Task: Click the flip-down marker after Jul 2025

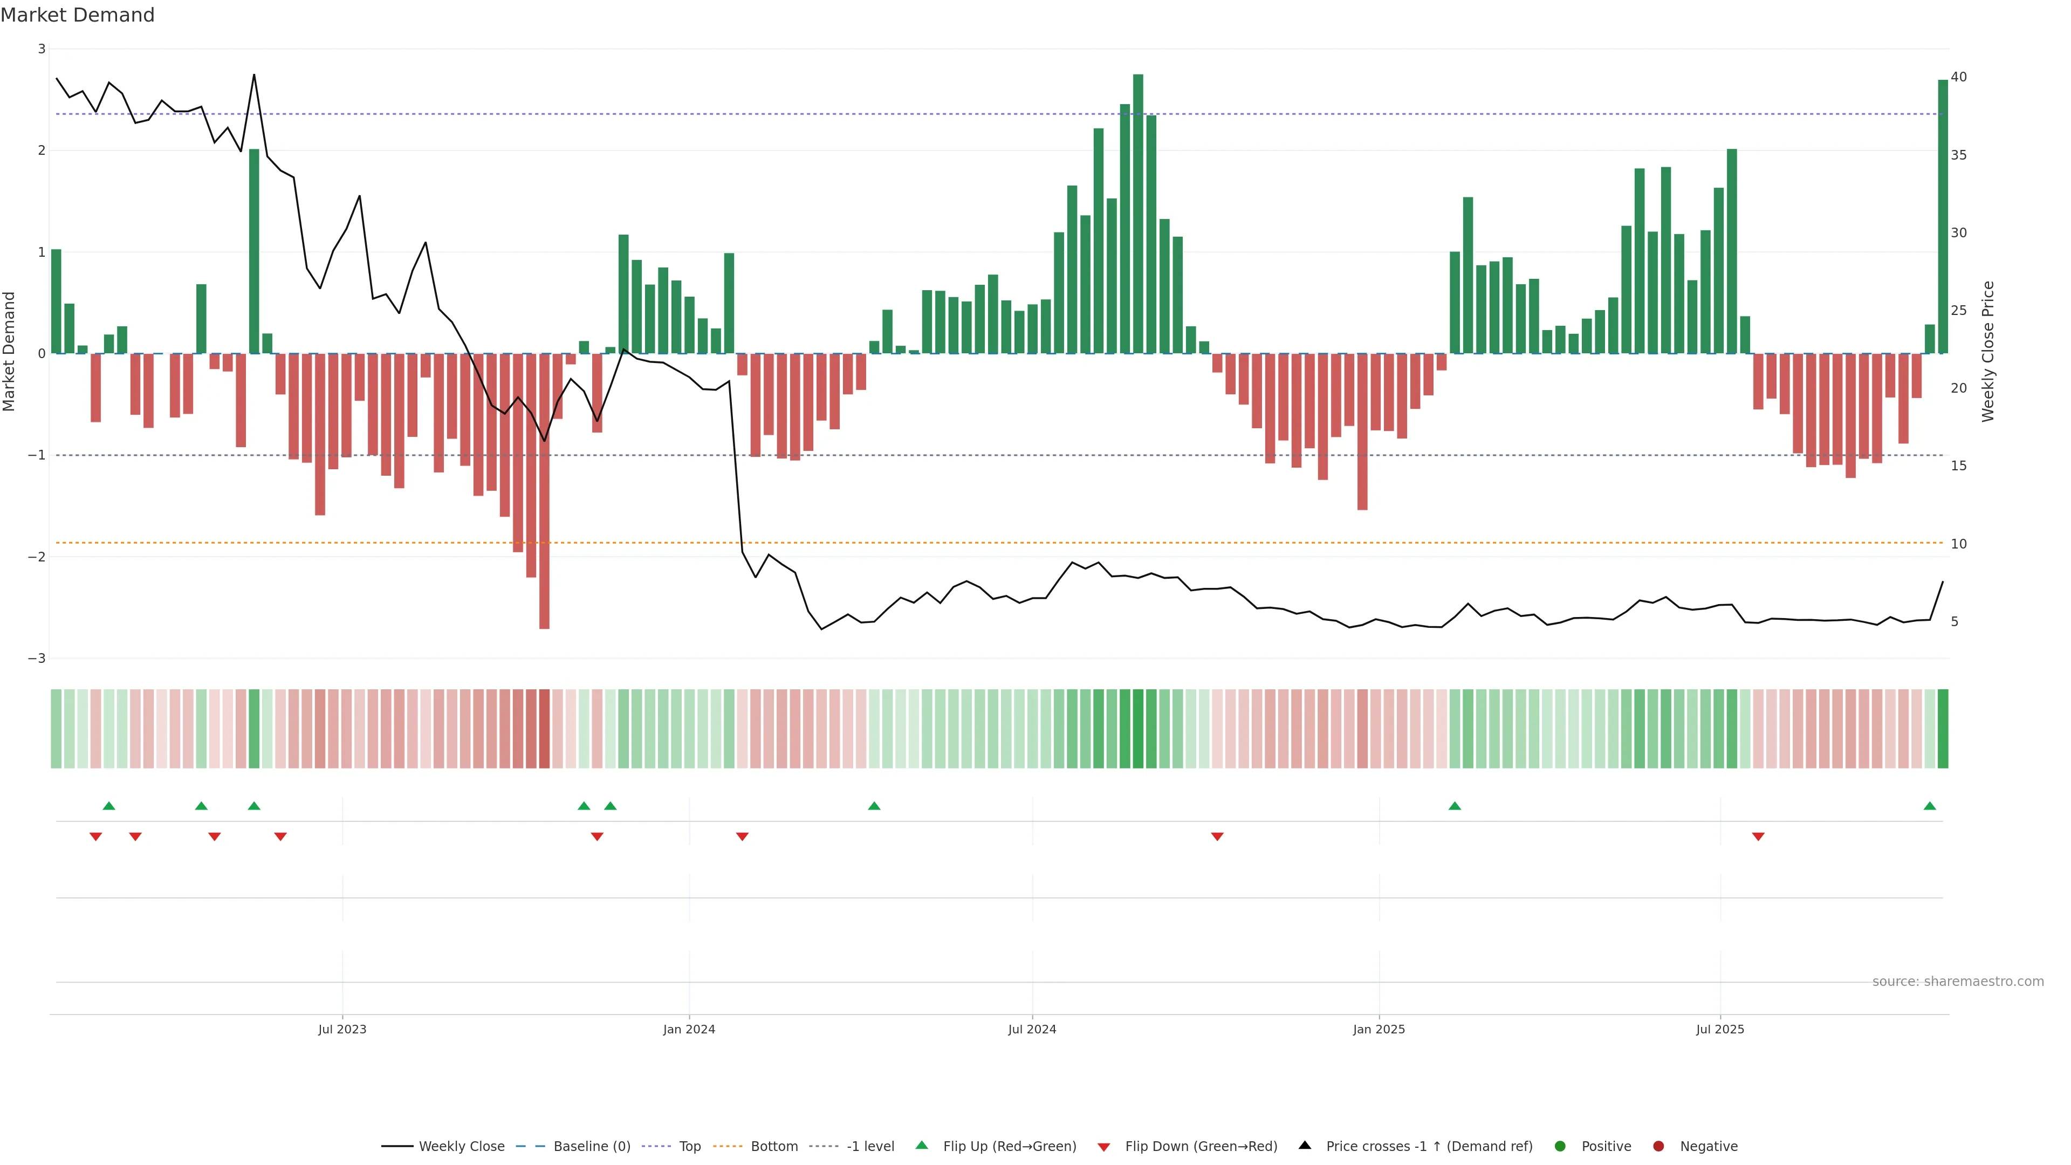Action: [x=1758, y=837]
